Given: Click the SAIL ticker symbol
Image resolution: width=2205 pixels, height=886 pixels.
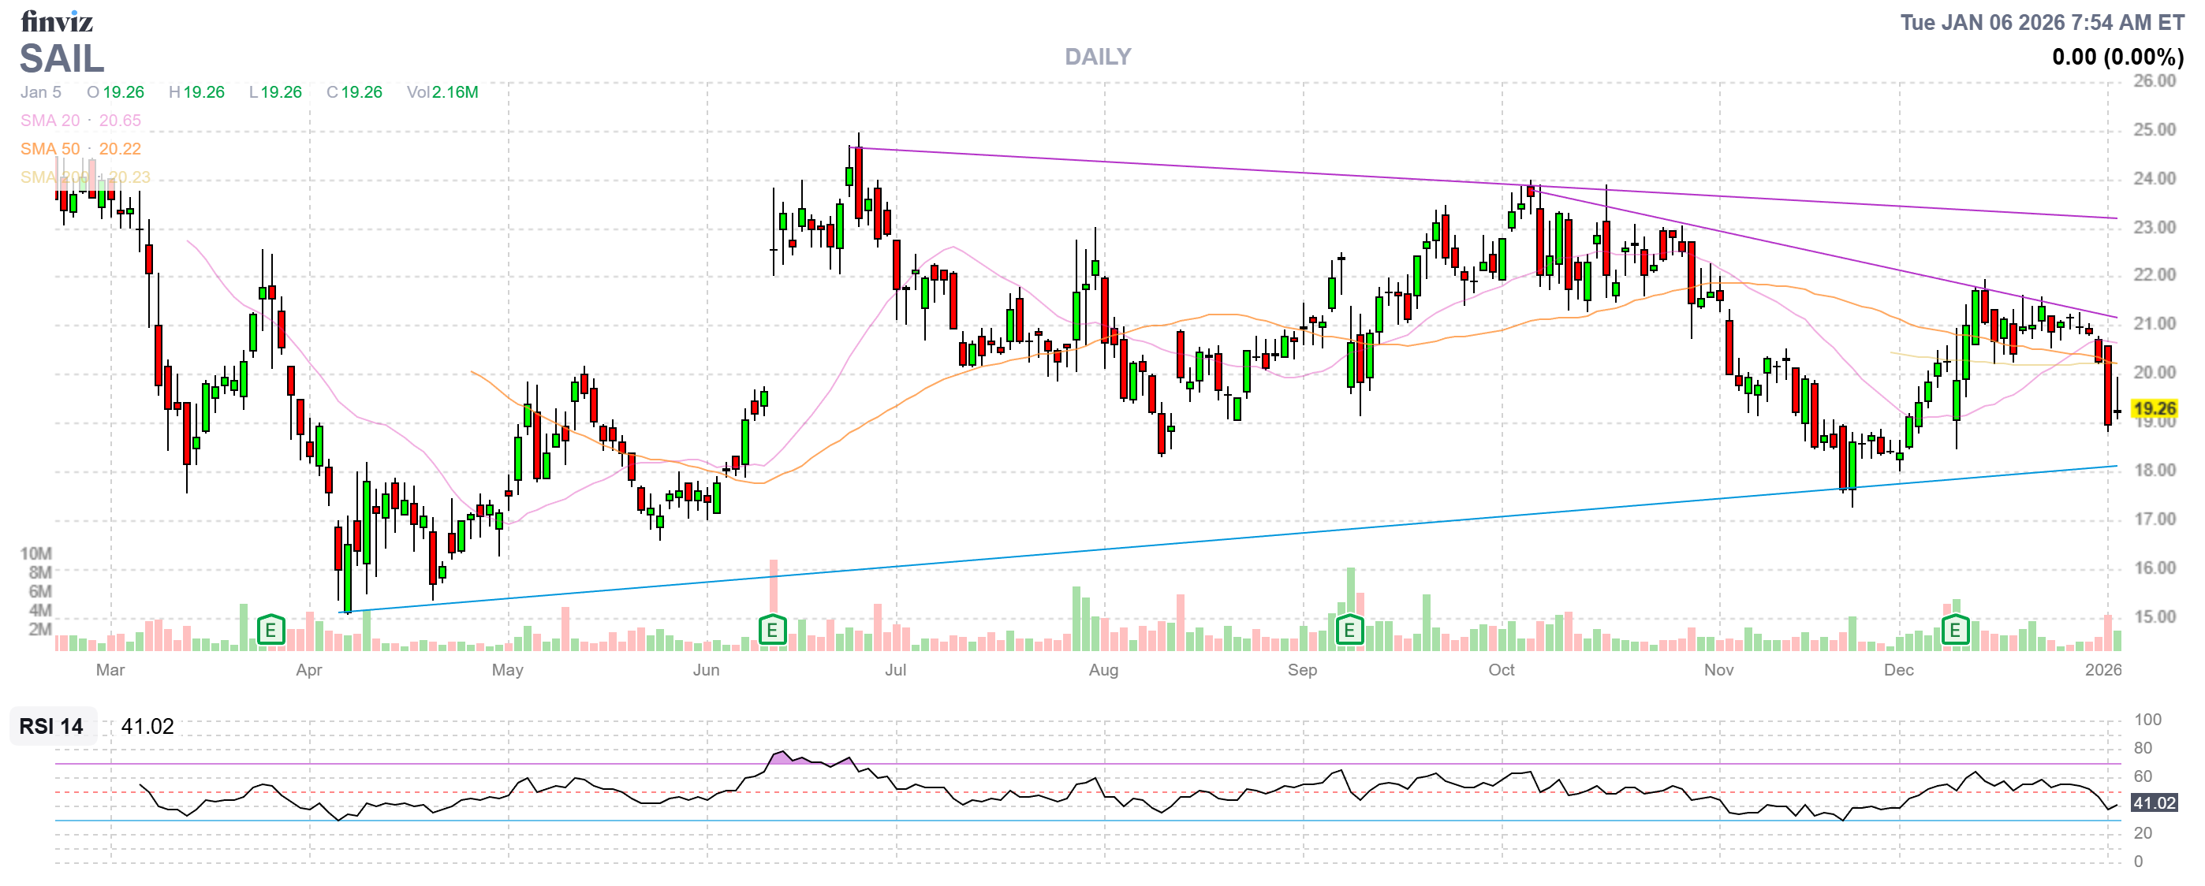Looking at the screenshot, I should (62, 59).
